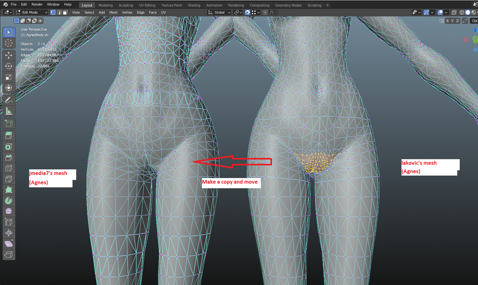Select the Poly Build tool

9,190
